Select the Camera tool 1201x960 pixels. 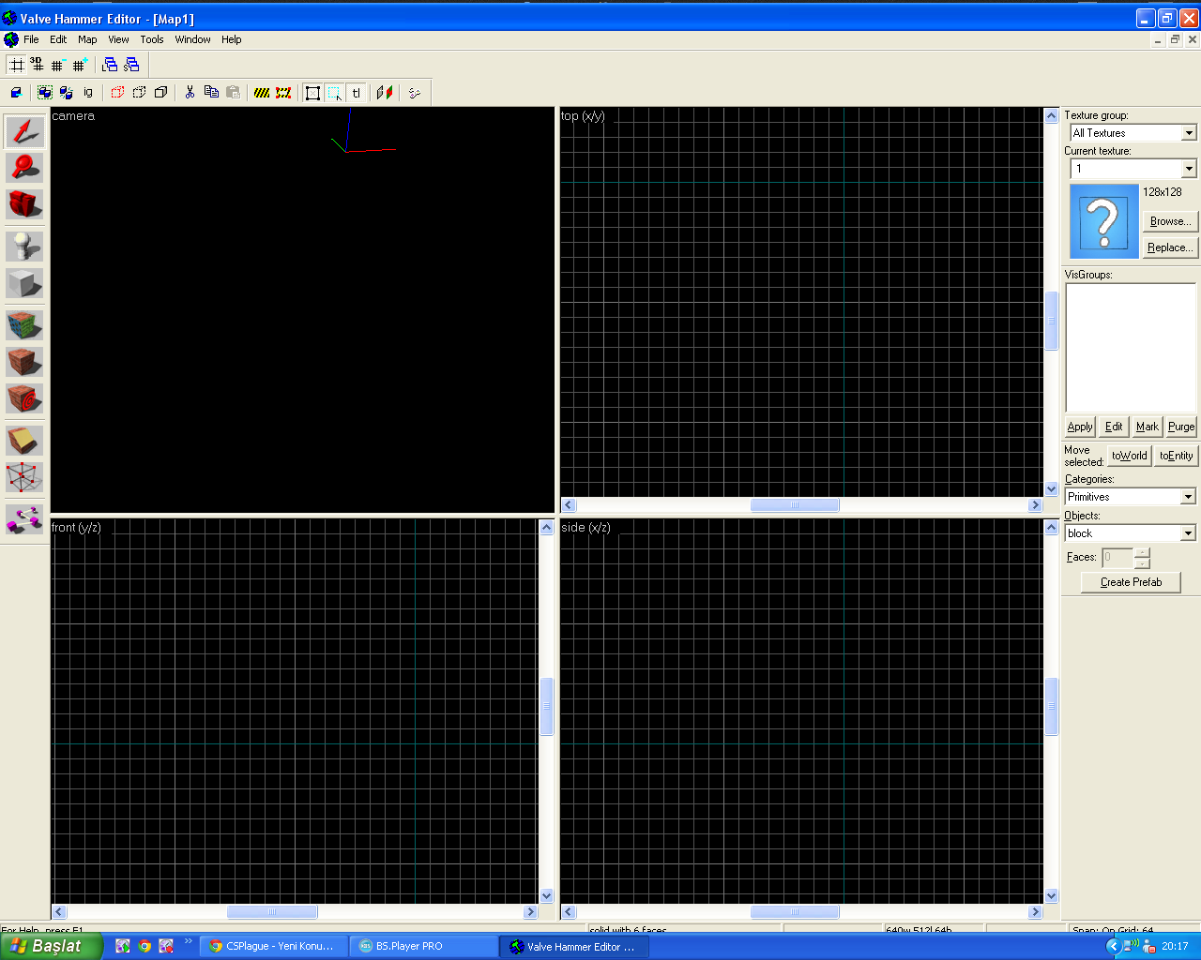[24, 204]
